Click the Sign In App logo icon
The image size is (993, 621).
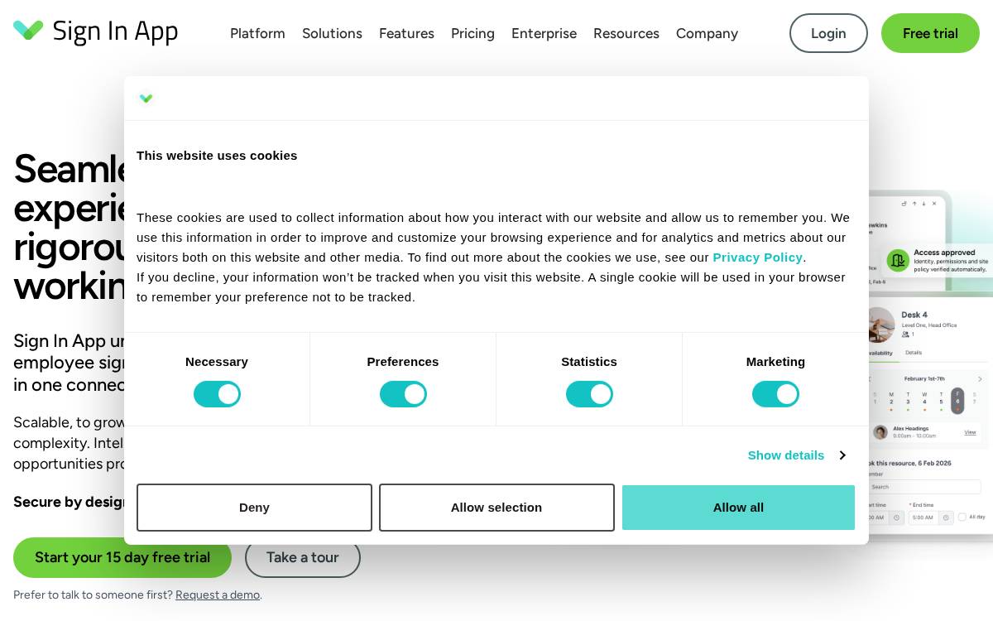tap(28, 30)
